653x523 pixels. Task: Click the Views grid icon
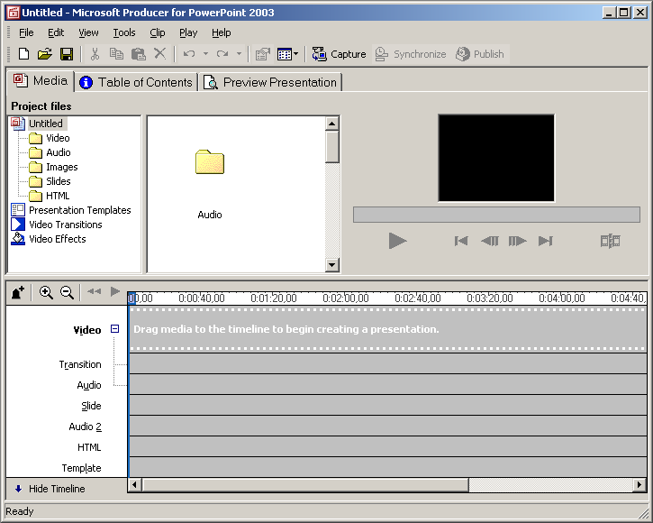pyautogui.click(x=285, y=54)
